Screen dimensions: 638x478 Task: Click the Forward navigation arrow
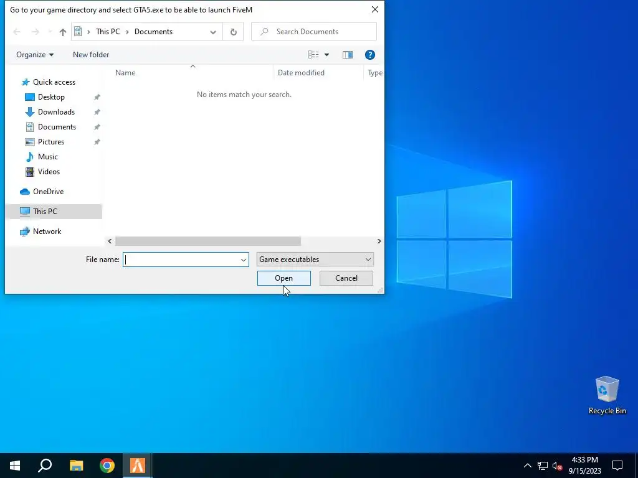(x=36, y=32)
